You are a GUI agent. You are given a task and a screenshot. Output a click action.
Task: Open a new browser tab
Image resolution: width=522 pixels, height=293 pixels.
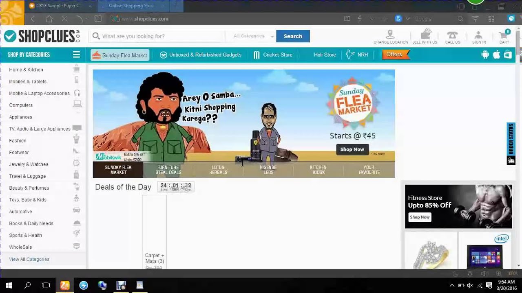[176, 6]
